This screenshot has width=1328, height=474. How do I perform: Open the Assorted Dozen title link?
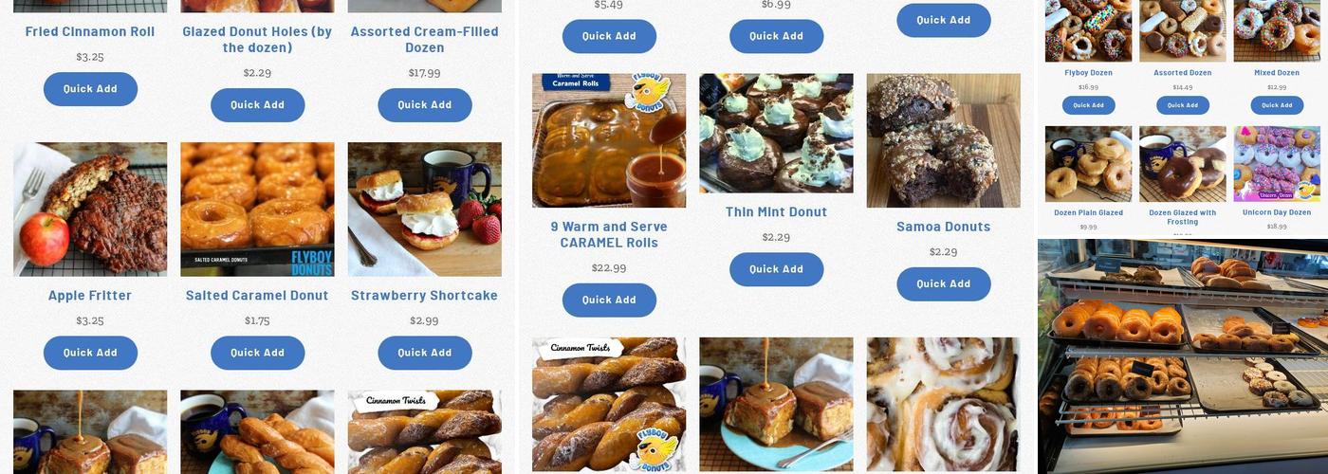[1182, 73]
